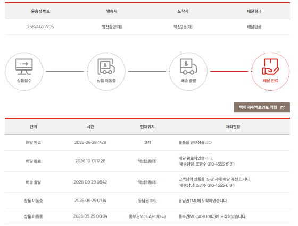Click destination value 역삼2동(대) in summary row
The width and height of the screenshot is (298, 226).
[183, 27]
